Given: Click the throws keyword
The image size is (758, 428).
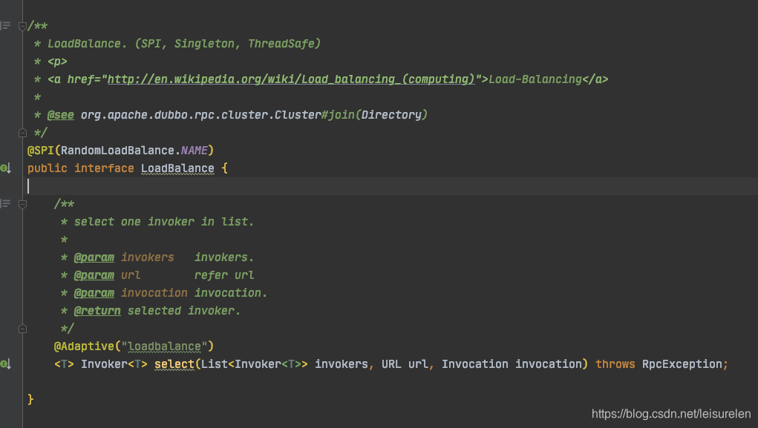Looking at the screenshot, I should [615, 363].
